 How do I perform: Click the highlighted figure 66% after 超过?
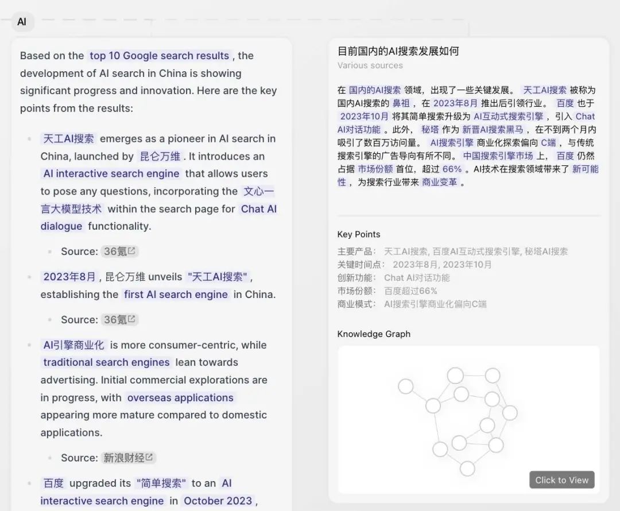click(x=452, y=169)
